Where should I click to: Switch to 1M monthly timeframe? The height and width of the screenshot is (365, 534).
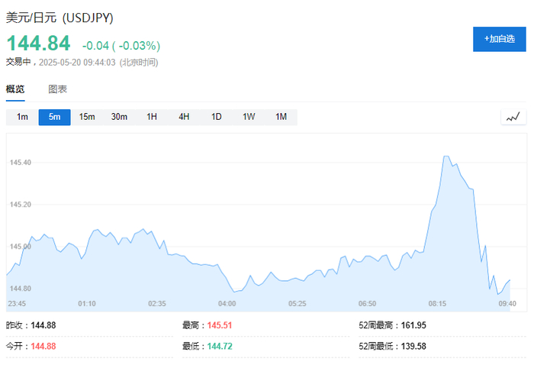[281, 117]
